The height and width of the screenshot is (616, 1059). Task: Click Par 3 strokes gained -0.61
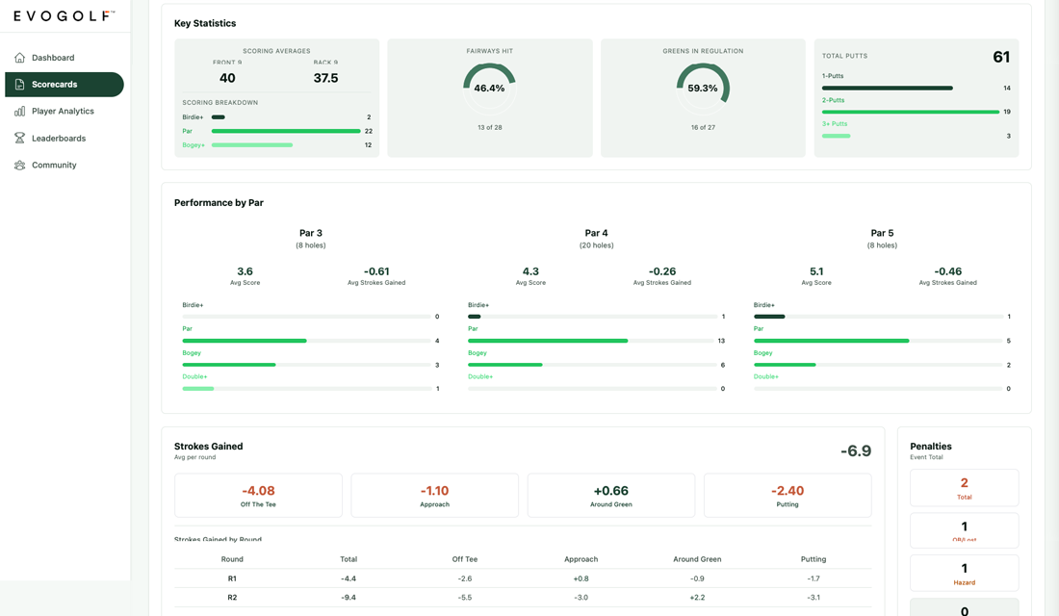(x=376, y=270)
